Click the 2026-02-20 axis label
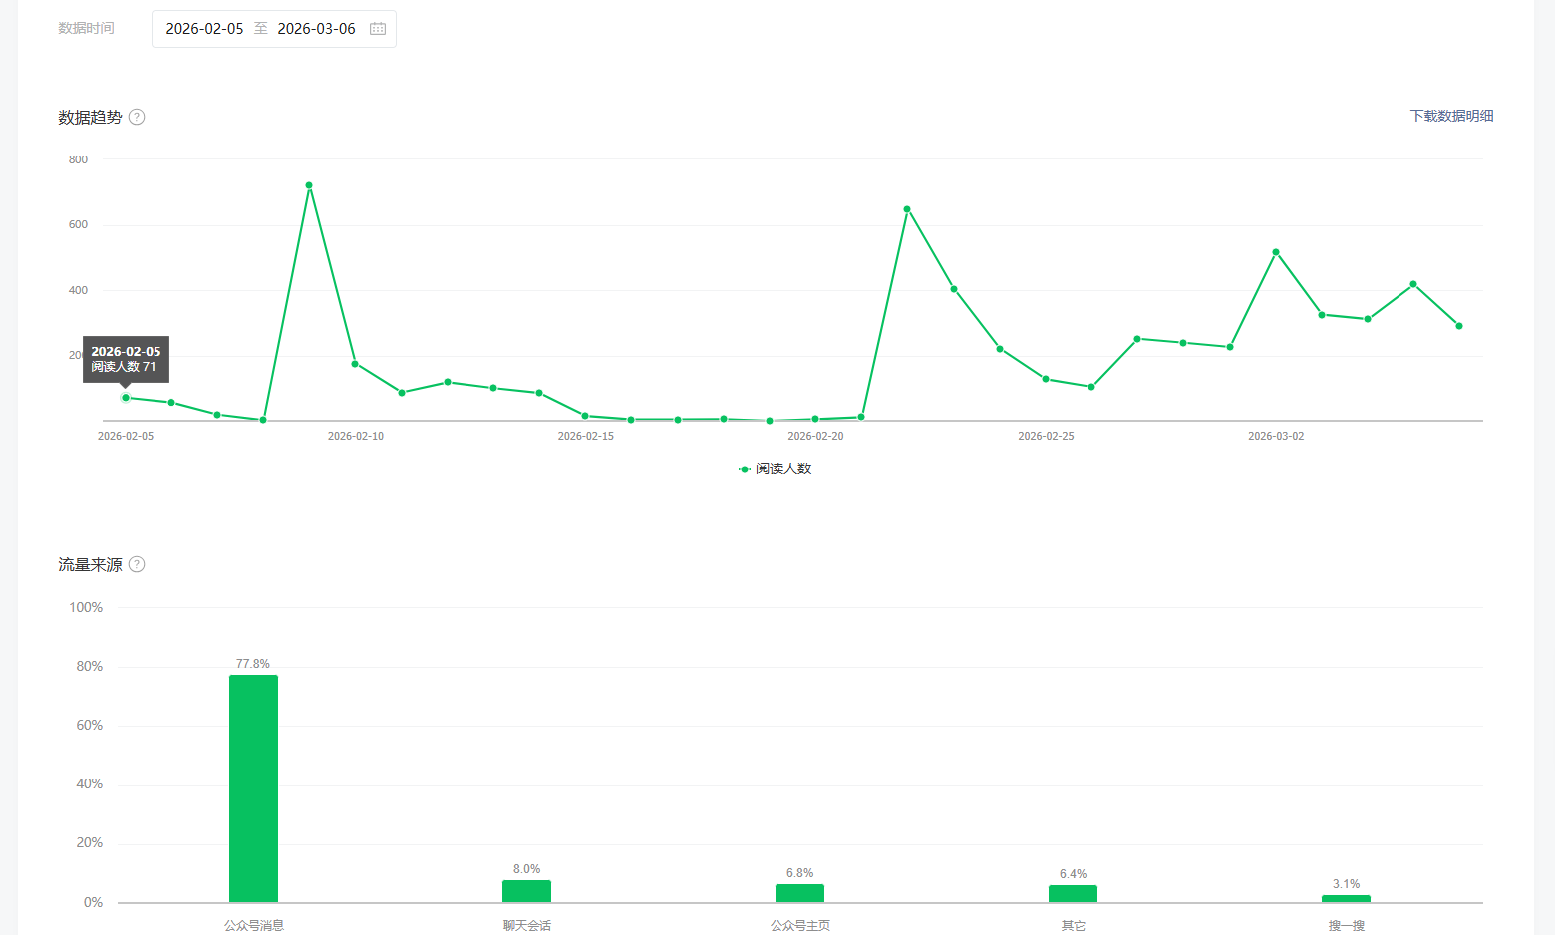The image size is (1555, 935). (x=815, y=436)
